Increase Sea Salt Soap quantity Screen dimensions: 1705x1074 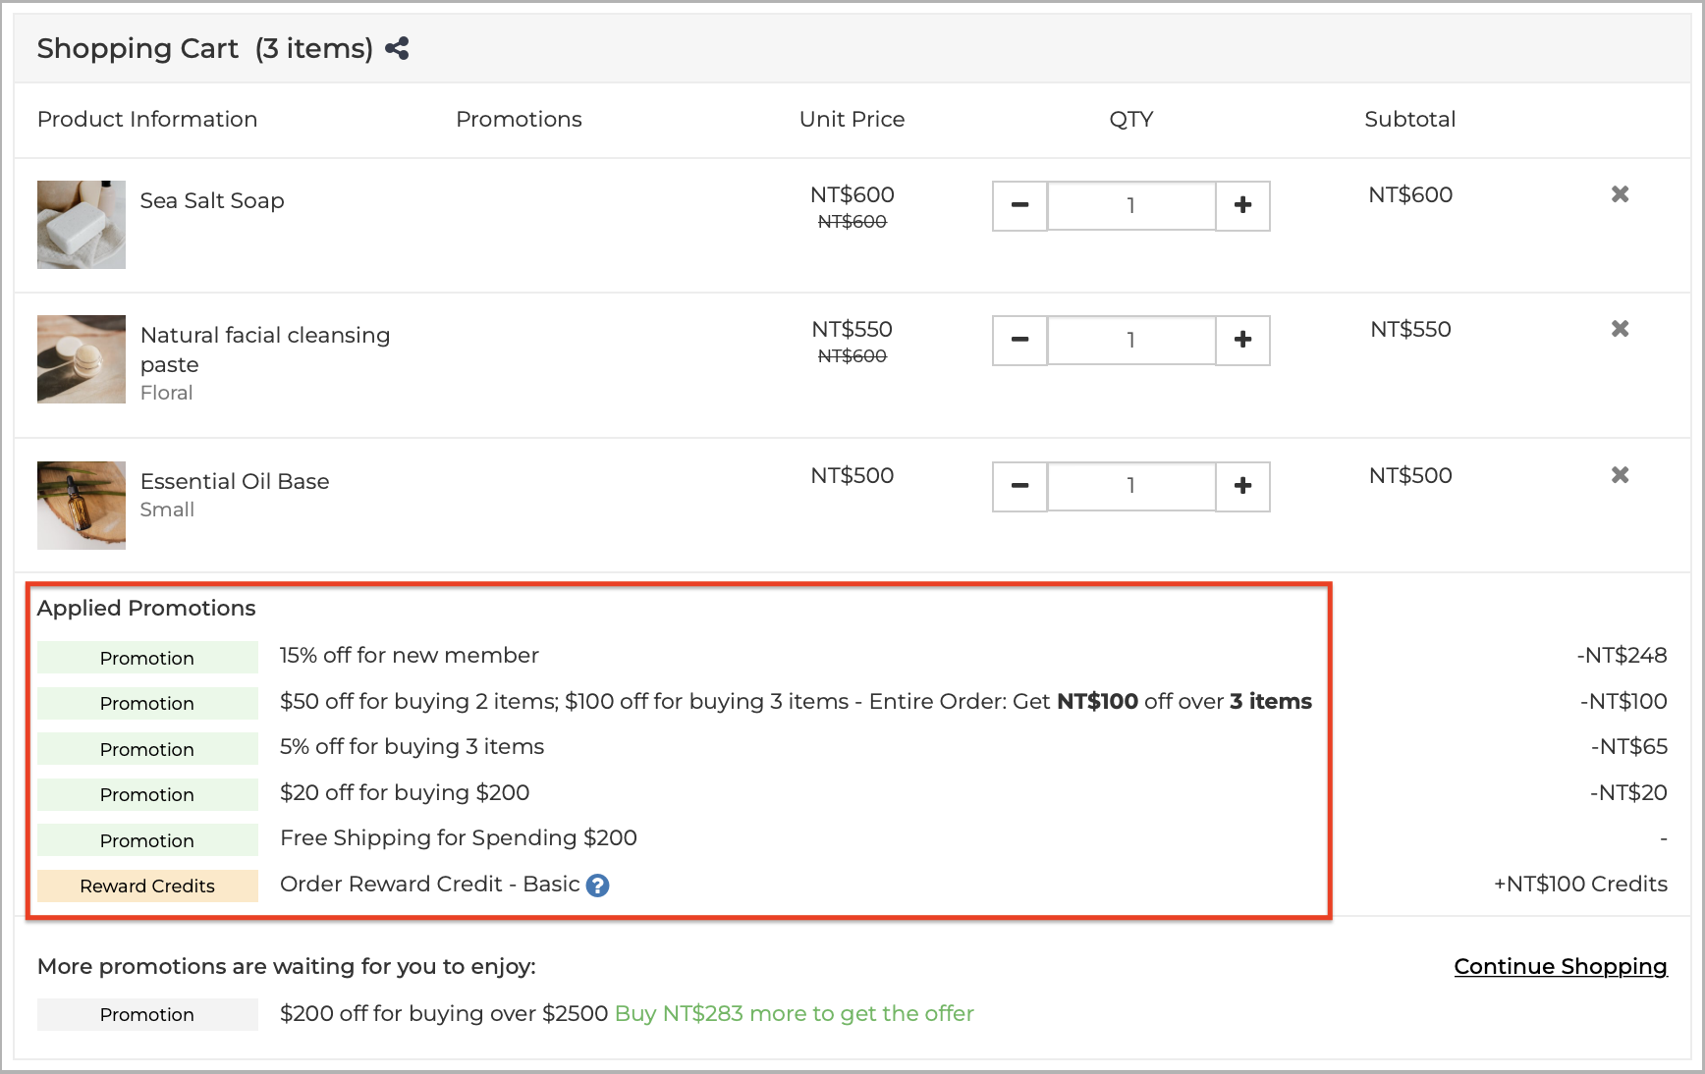[x=1242, y=206]
